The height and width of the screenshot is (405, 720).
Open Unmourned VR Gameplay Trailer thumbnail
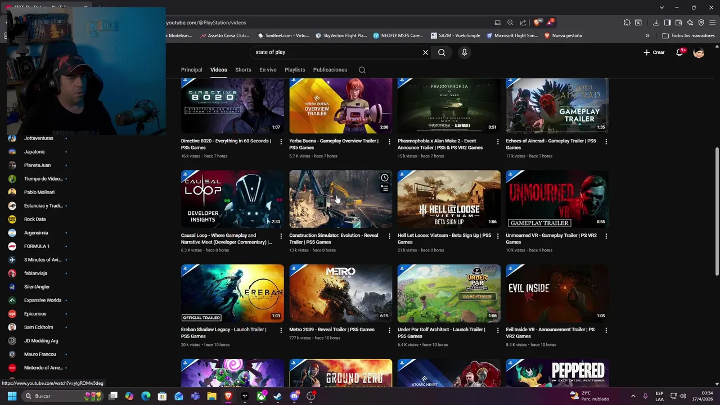(557, 199)
